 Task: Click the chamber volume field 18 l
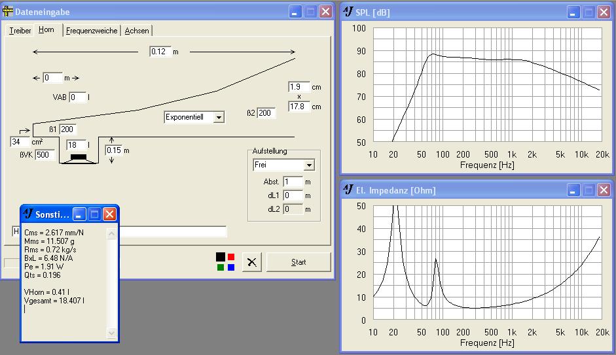[x=75, y=144]
